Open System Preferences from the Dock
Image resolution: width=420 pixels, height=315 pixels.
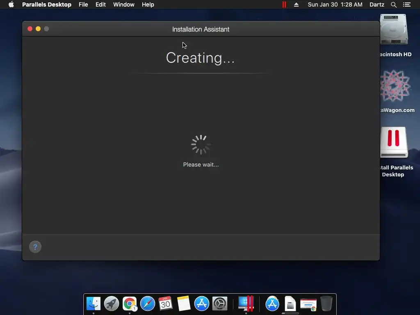(x=220, y=304)
